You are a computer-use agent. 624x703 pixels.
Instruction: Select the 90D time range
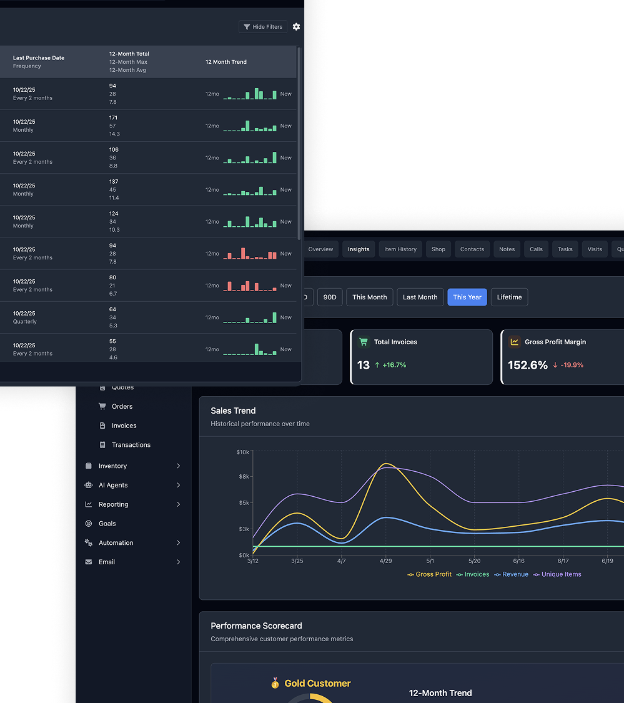click(330, 297)
